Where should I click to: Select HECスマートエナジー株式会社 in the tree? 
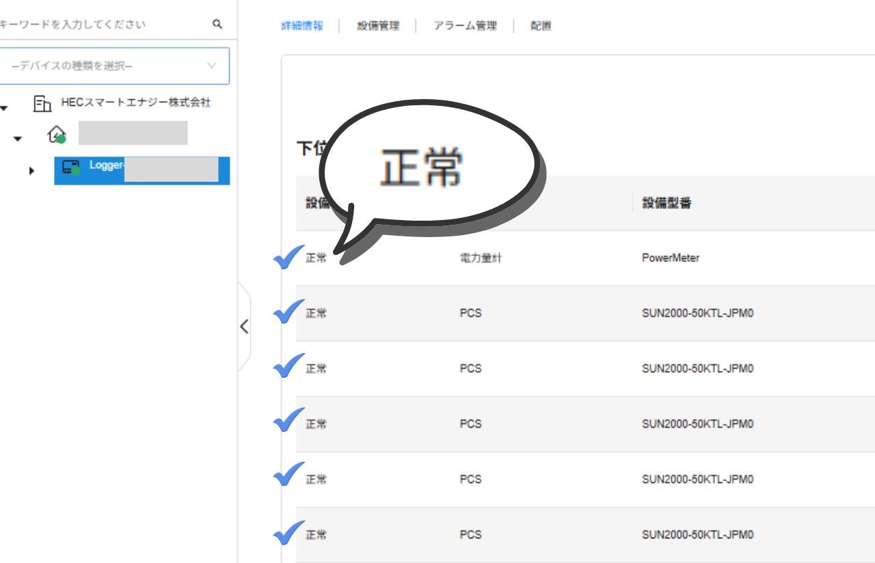[x=135, y=102]
